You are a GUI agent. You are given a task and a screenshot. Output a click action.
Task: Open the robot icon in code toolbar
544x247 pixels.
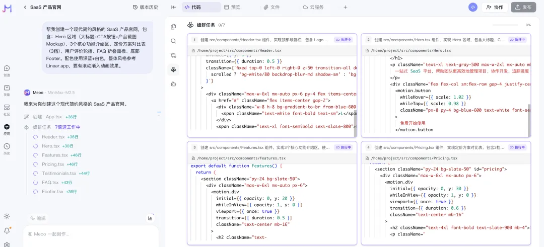click(x=173, y=84)
